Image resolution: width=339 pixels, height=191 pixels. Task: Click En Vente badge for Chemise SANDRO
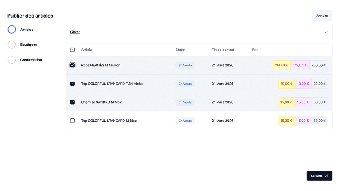(x=185, y=102)
